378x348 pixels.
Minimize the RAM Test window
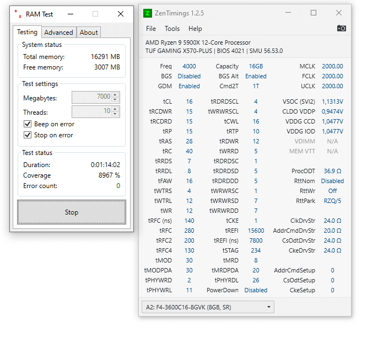[71, 14]
